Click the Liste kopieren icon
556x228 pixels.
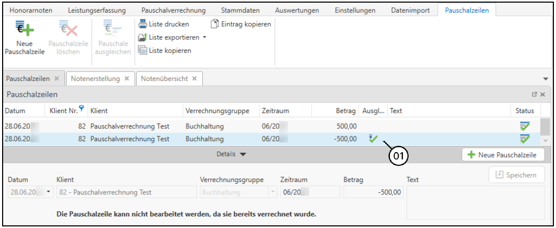click(142, 51)
